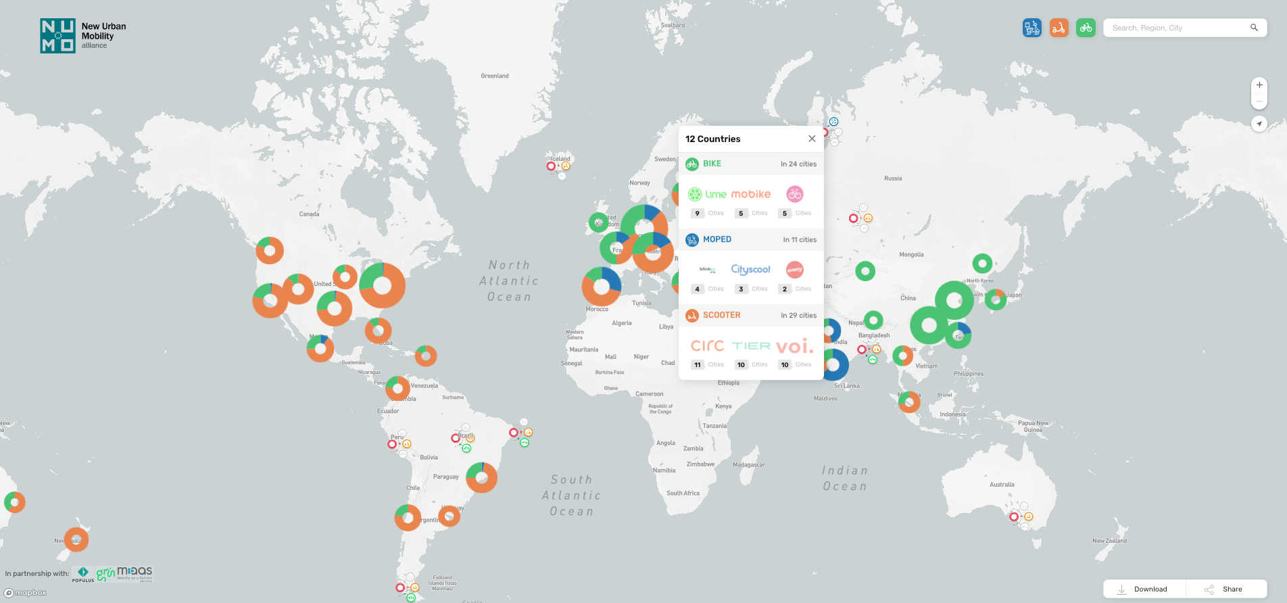Viewport: 1287px width, 603px height.
Task: Expand the MOPED section header
Action: pyautogui.click(x=750, y=239)
